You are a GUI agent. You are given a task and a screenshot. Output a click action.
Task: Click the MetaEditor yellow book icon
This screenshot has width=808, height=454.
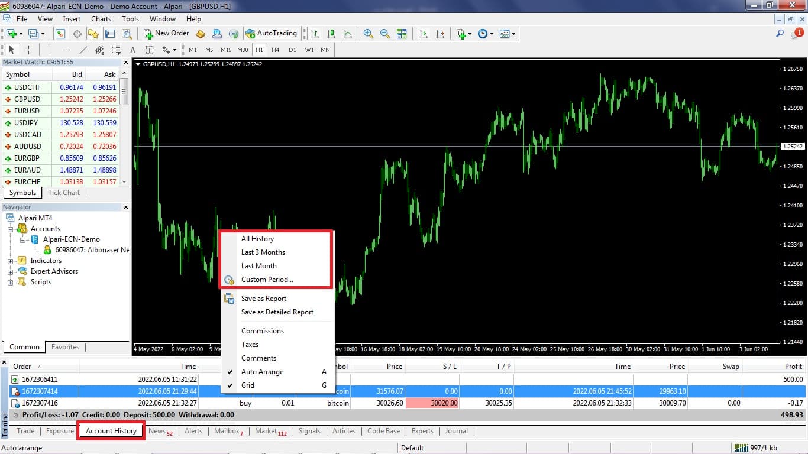(201, 34)
